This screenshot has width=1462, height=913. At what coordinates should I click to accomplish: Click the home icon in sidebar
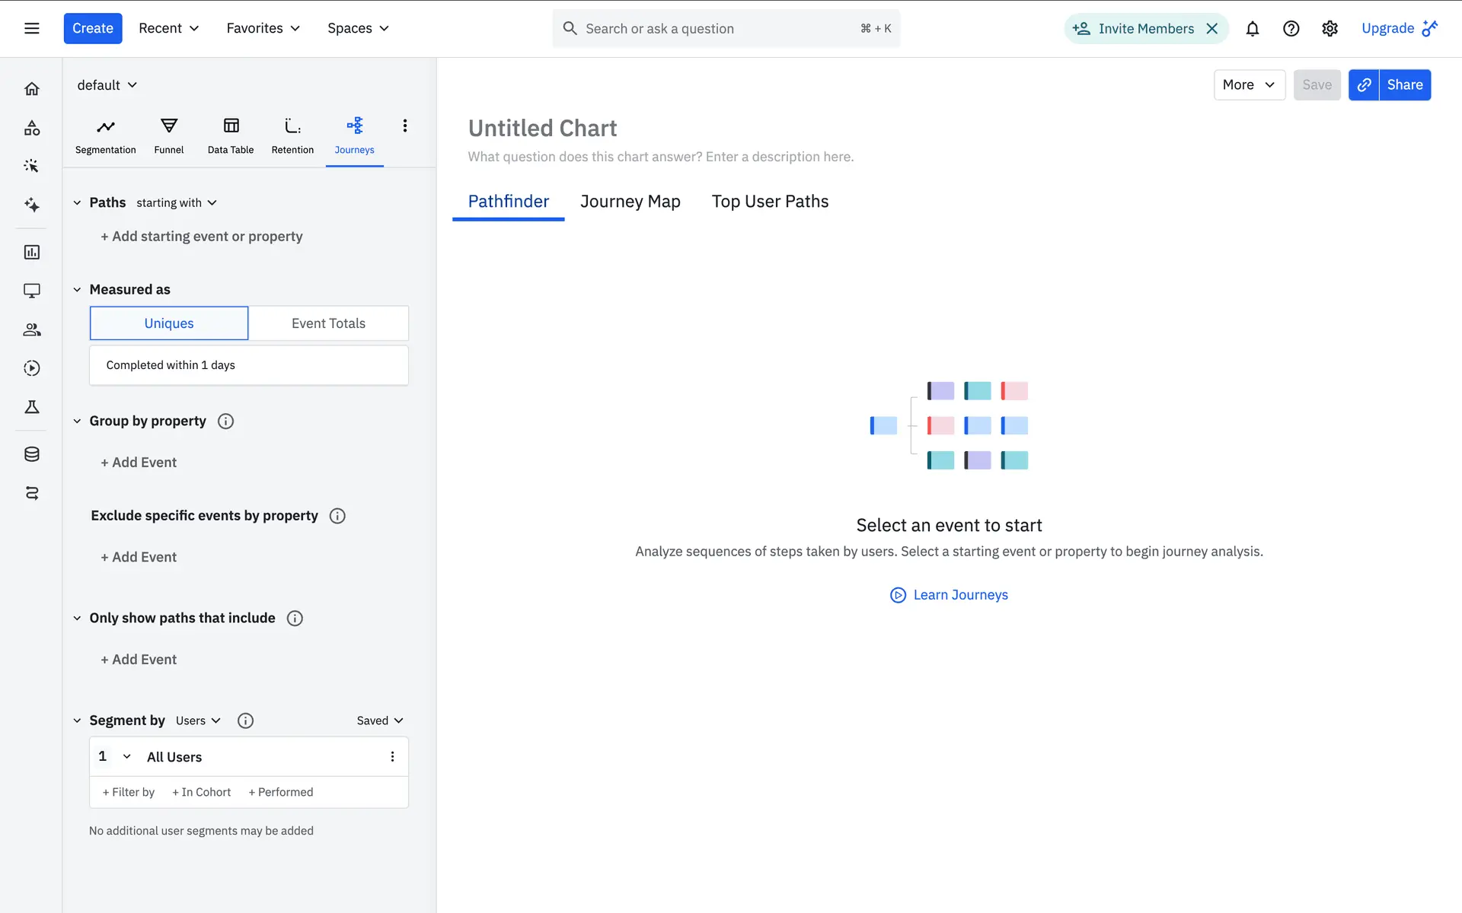(32, 89)
